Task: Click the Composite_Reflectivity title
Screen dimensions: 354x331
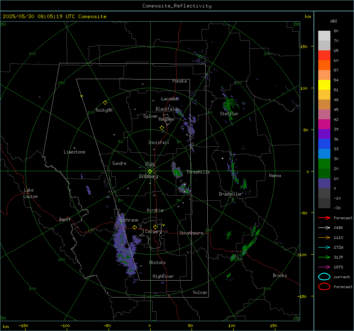Action: coord(177,6)
